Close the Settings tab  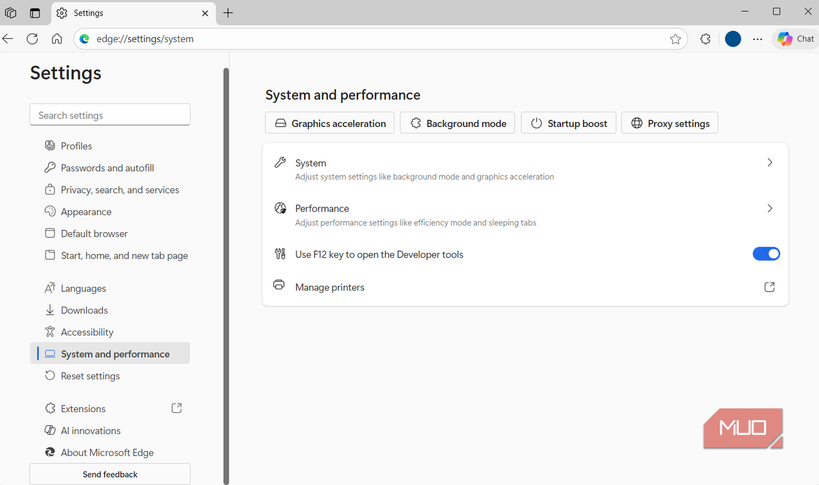click(x=205, y=13)
